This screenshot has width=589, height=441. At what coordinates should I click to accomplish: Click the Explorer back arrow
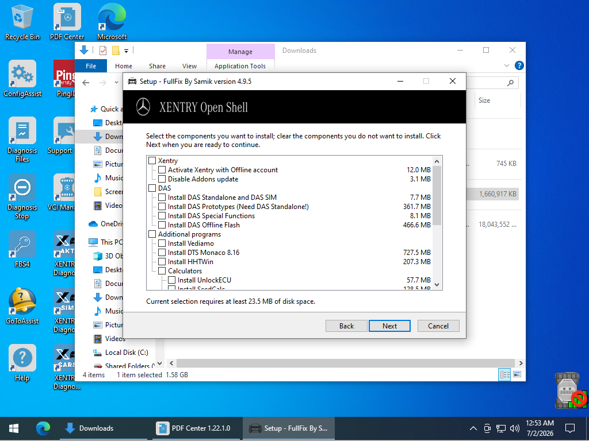click(86, 83)
